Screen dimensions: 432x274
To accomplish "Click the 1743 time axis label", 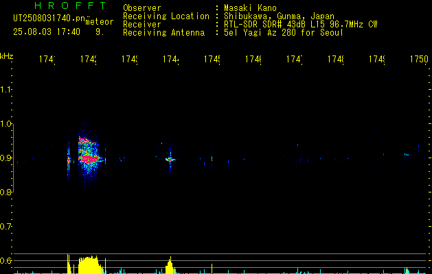I will [130, 60].
